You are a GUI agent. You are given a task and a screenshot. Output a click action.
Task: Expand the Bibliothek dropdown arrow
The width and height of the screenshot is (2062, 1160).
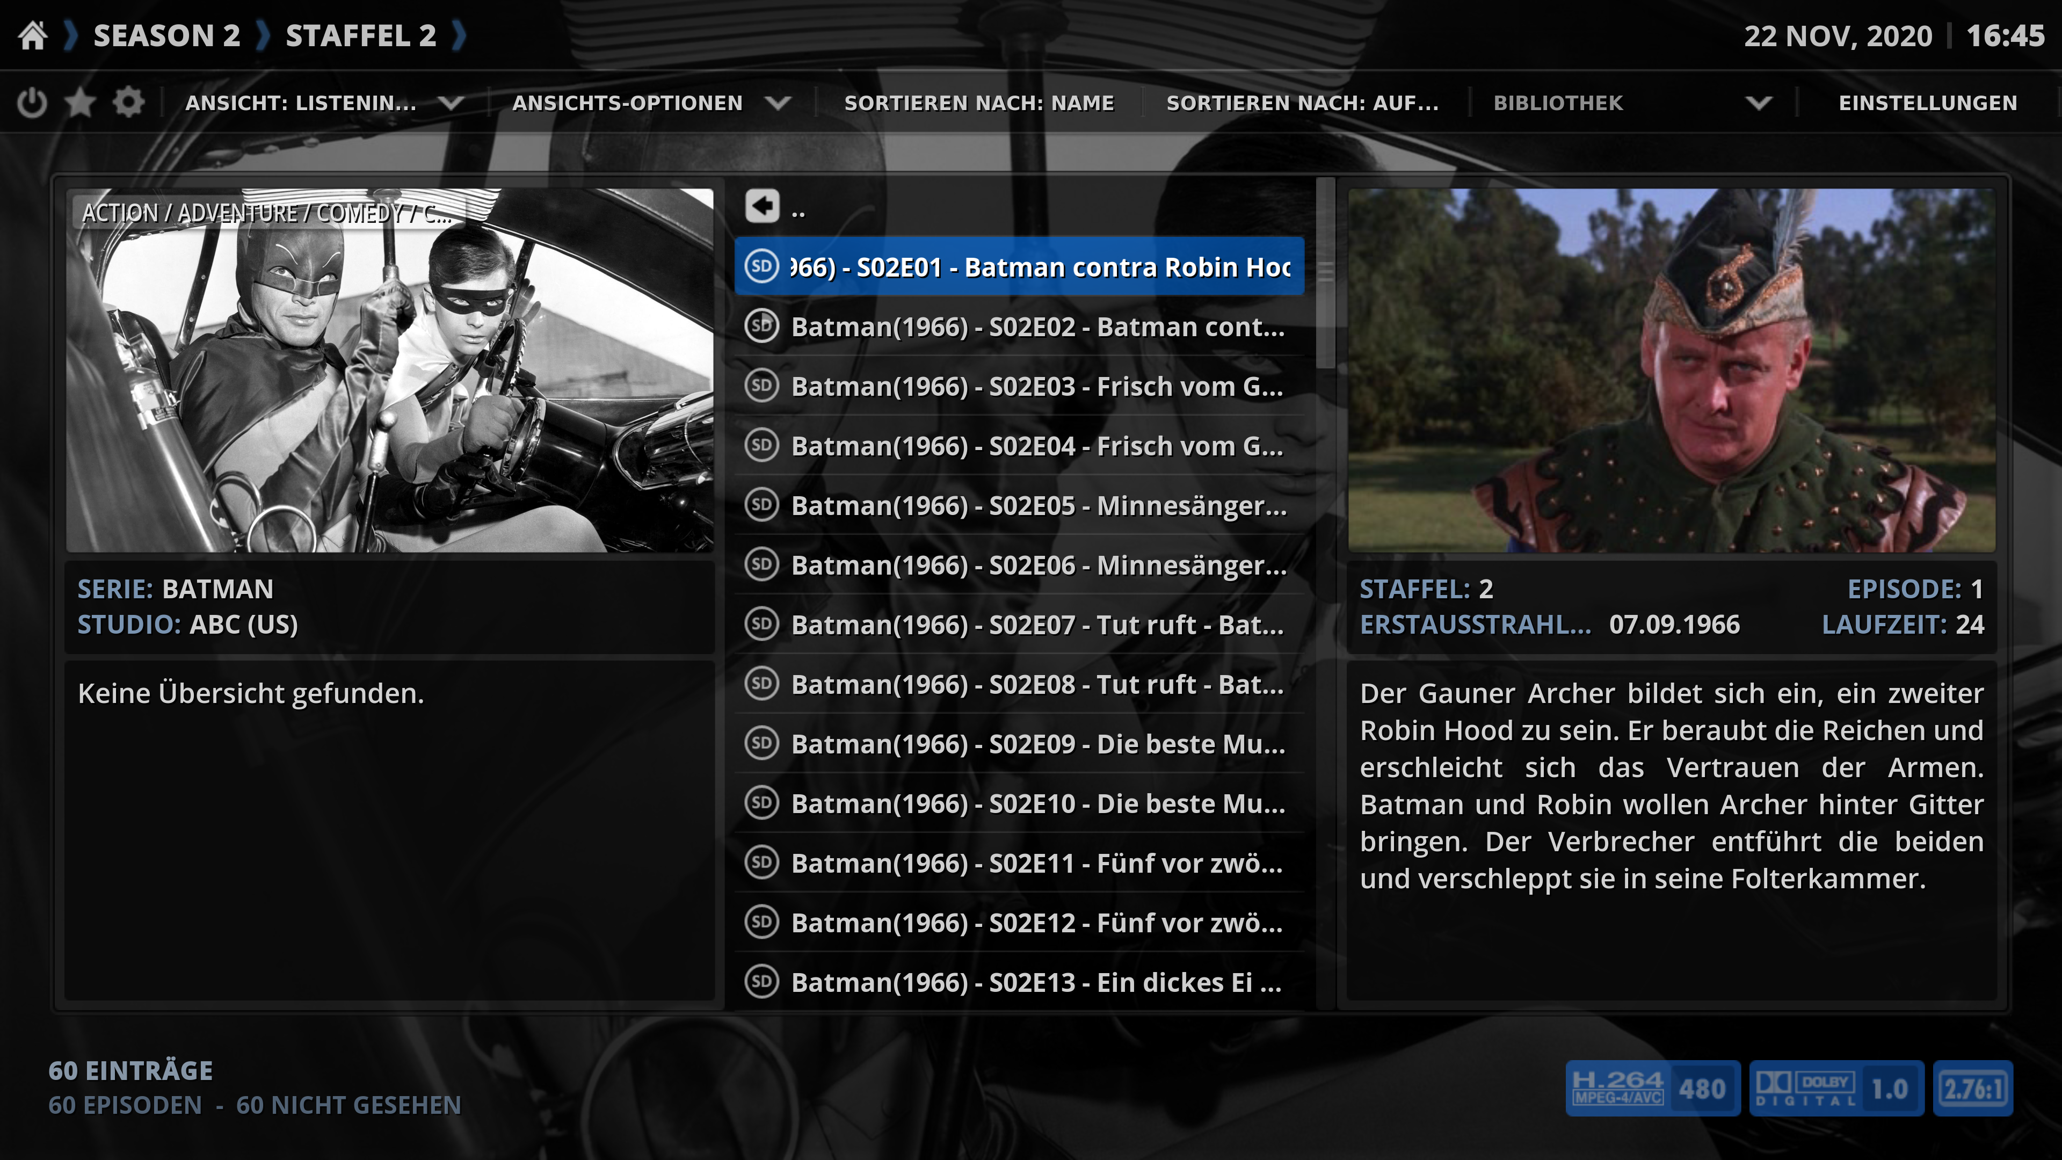pos(1759,103)
